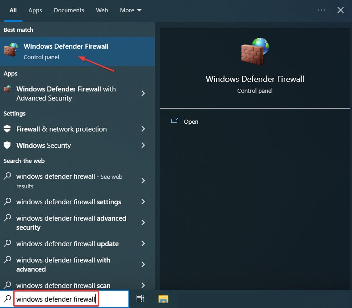Viewport: 352px width, 308px height.
Task: Expand 'firewall update' suggestion chevron
Action: click(143, 243)
